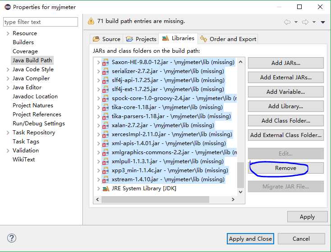The height and width of the screenshot is (252, 331).
Task: Select Java Build Path page
Action: pyautogui.click(x=32, y=60)
